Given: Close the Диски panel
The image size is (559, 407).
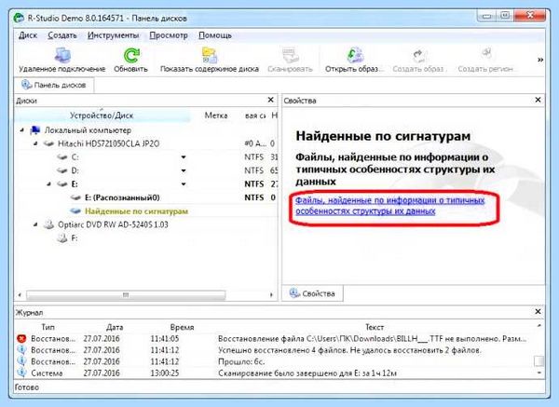Looking at the screenshot, I should pyautogui.click(x=270, y=100).
